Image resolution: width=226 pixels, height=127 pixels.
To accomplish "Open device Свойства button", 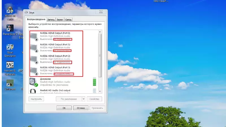I will [94, 99].
